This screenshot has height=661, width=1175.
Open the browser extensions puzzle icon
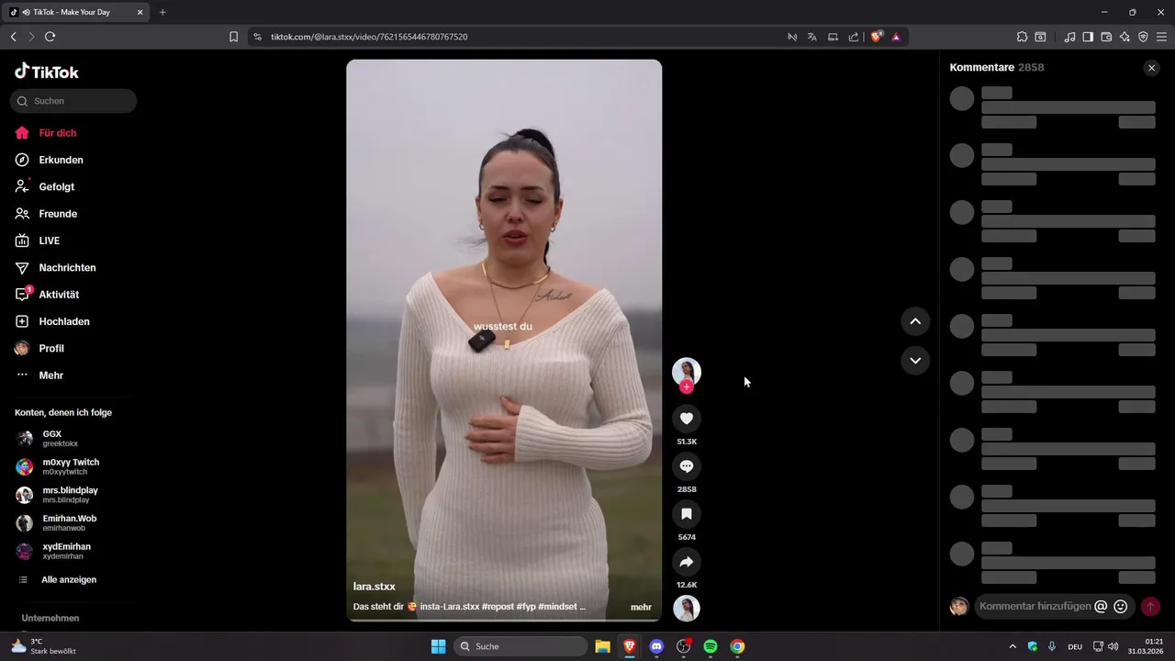(1022, 37)
